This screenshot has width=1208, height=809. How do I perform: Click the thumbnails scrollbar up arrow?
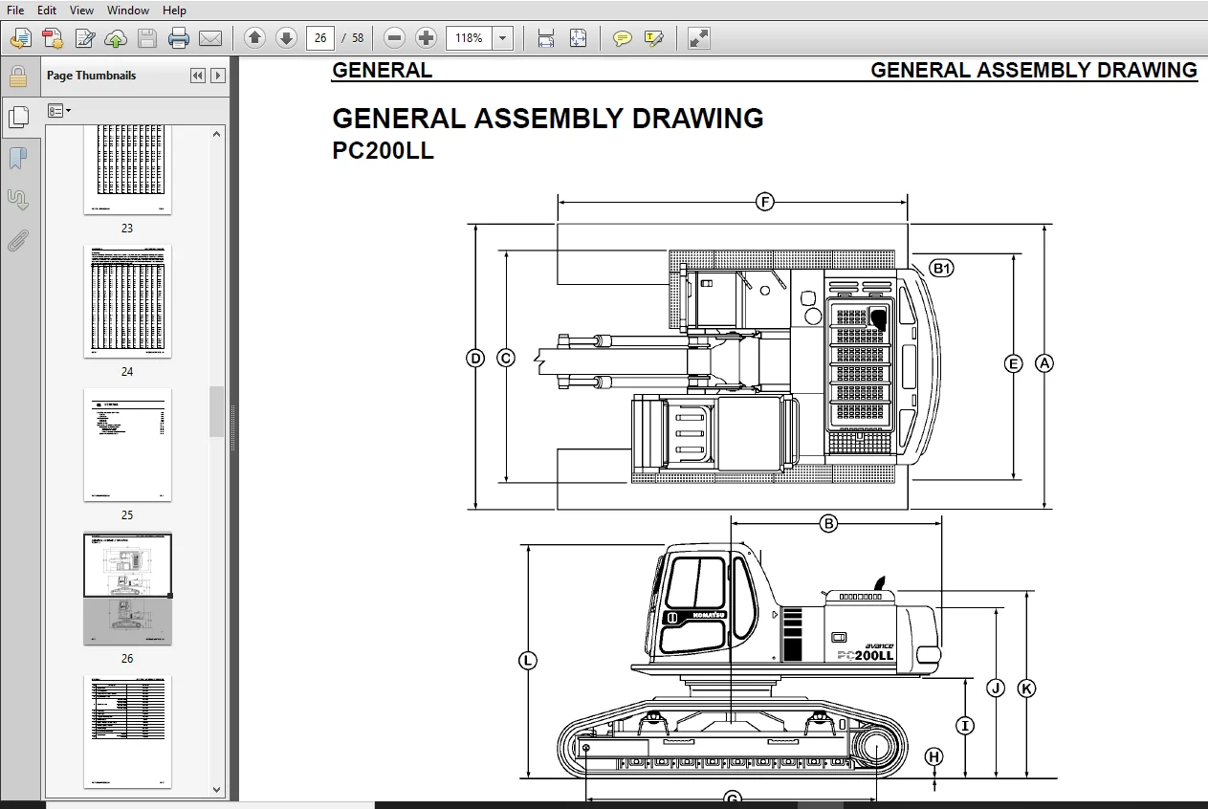coord(217,134)
